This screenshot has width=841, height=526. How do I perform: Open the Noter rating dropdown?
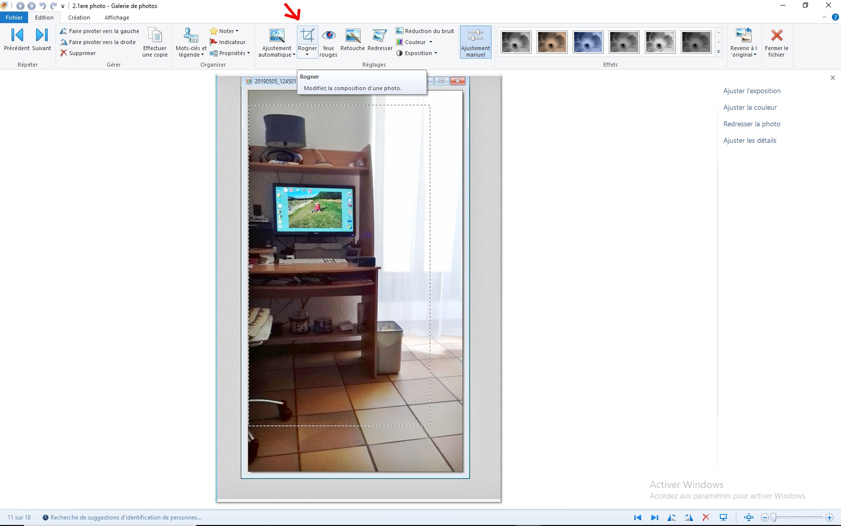click(x=224, y=31)
